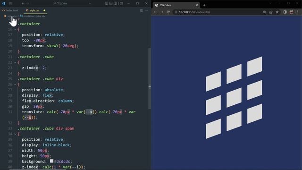Screen dimensions: 302x170
Task: Click the browser Forward arrow
Action: coord(162,12)
